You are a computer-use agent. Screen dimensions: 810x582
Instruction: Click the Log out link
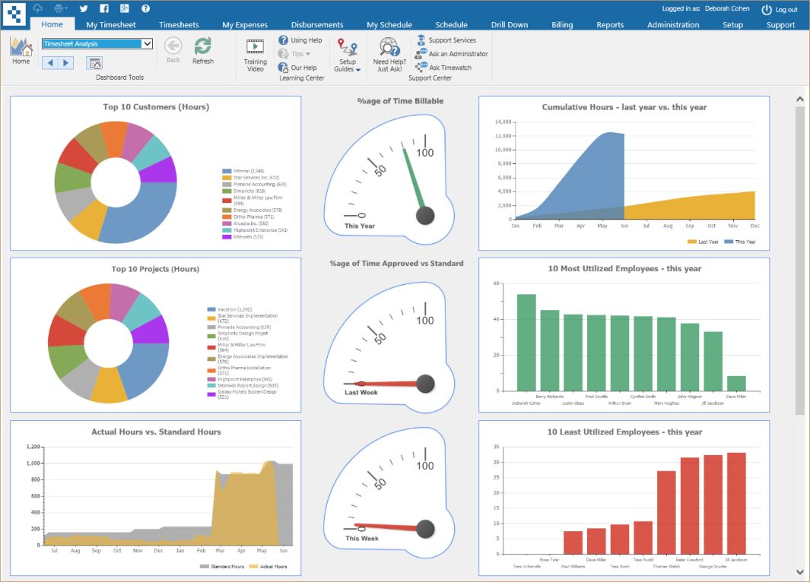click(786, 10)
